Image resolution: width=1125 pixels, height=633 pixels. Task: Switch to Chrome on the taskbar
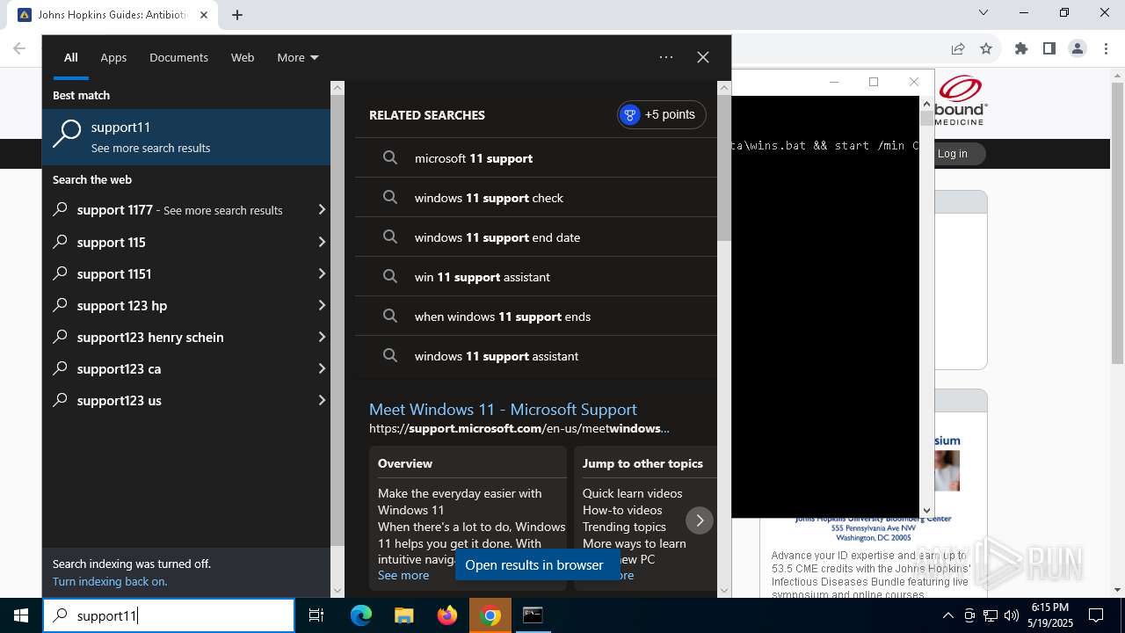click(490, 615)
